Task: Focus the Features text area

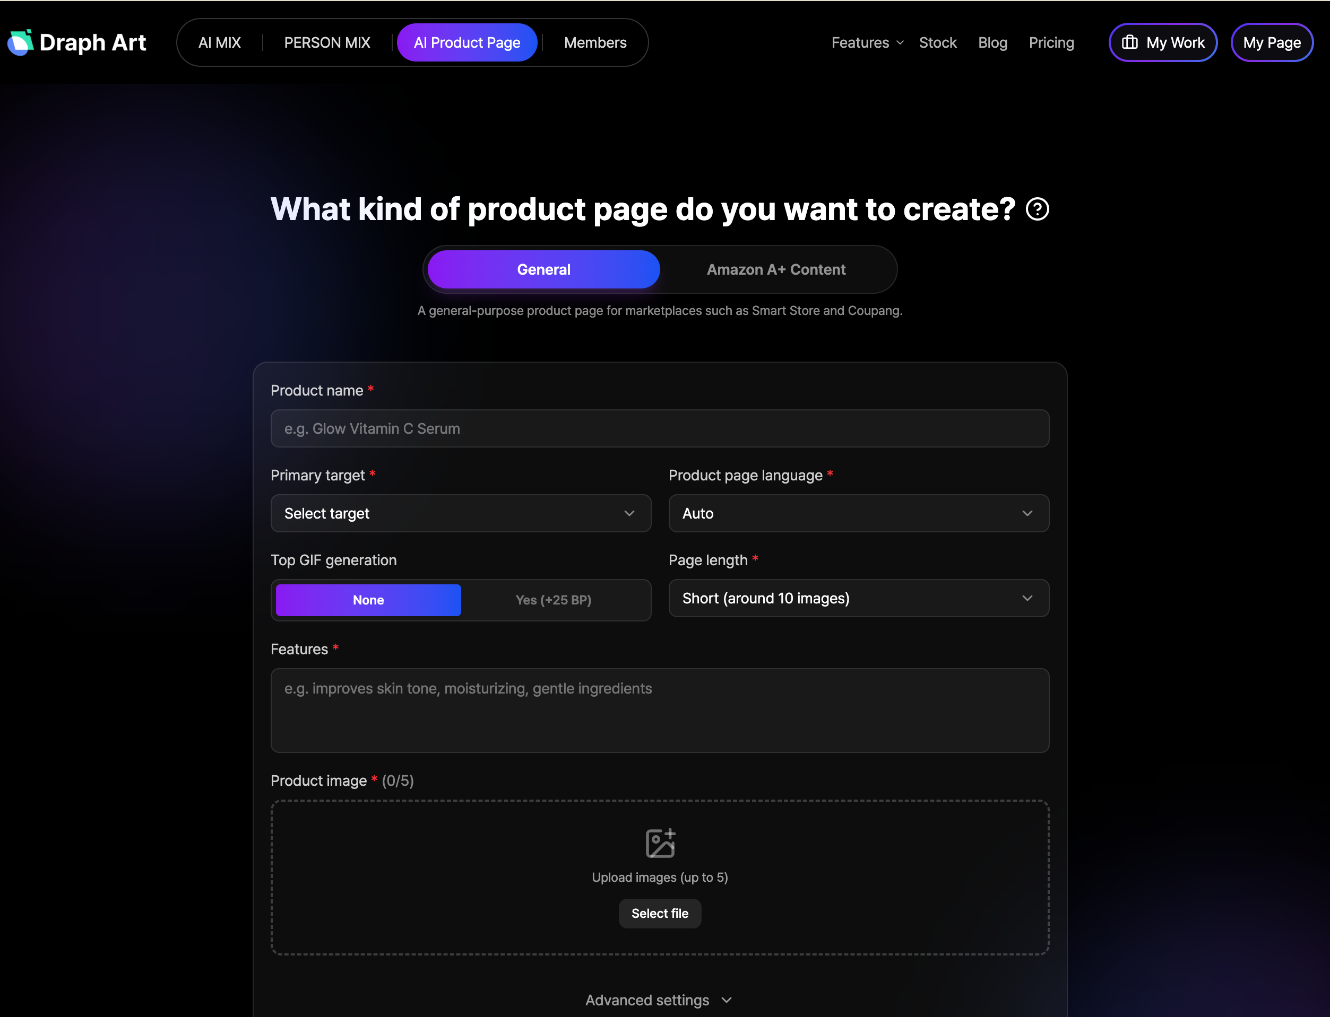Action: coord(660,710)
